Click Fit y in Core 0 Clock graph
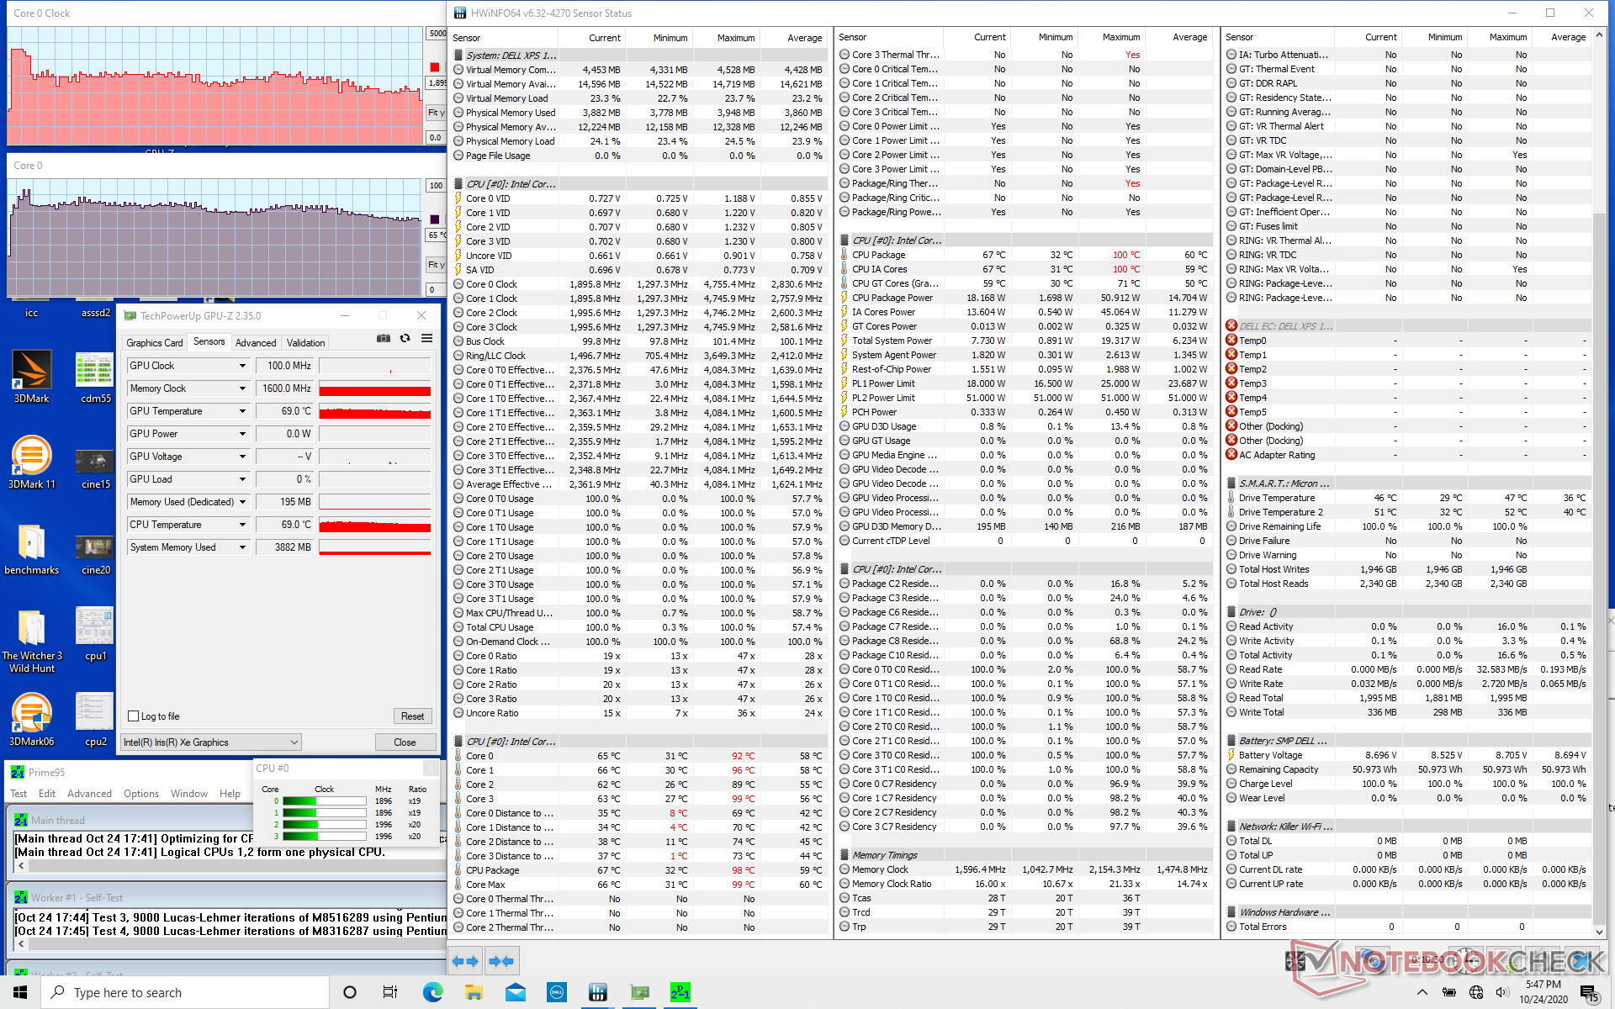Screen dimensions: 1615x1009 (436, 112)
